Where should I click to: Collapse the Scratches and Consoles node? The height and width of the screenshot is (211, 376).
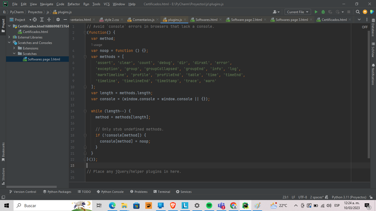9,43
